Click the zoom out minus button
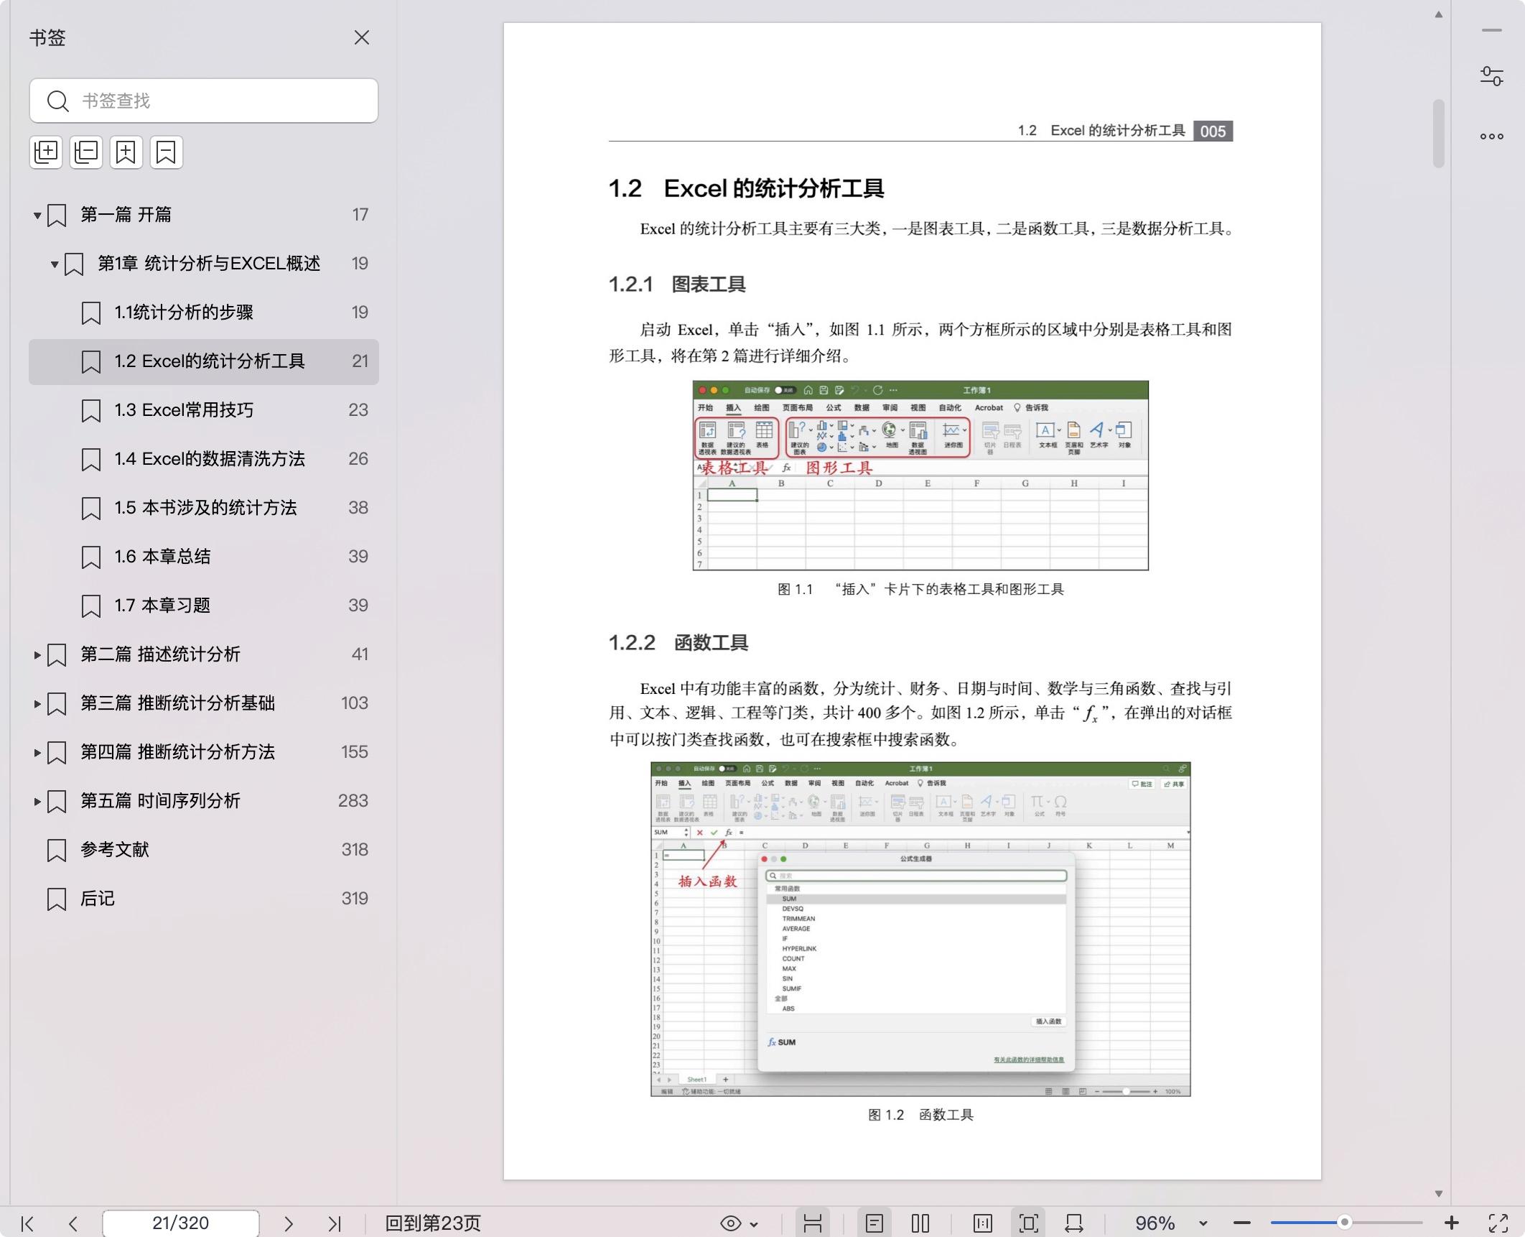 click(x=1242, y=1223)
